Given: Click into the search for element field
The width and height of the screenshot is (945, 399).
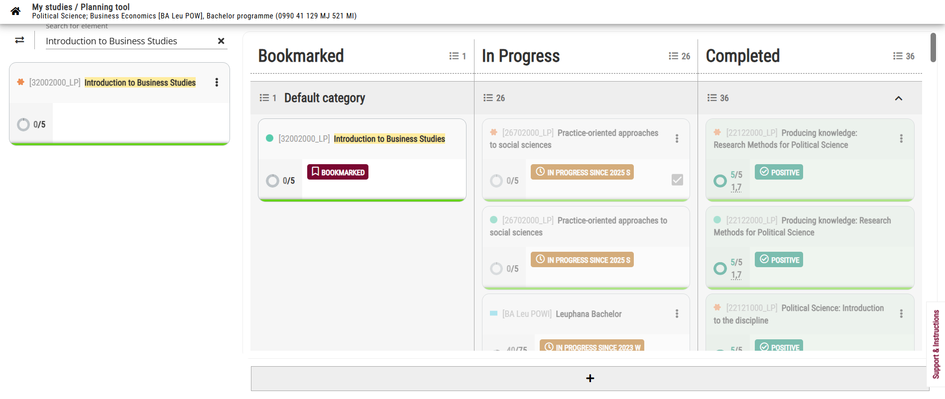Looking at the screenshot, I should coord(130,41).
